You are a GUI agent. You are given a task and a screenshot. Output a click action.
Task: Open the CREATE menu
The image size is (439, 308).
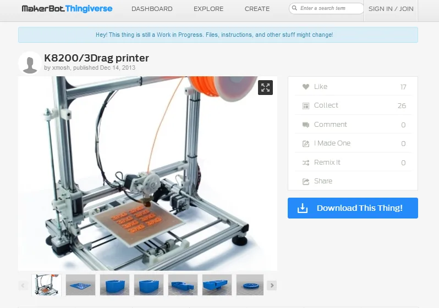coord(257,9)
